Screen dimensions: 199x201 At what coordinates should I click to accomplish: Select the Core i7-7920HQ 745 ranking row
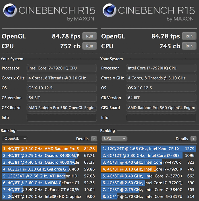tap(149, 169)
